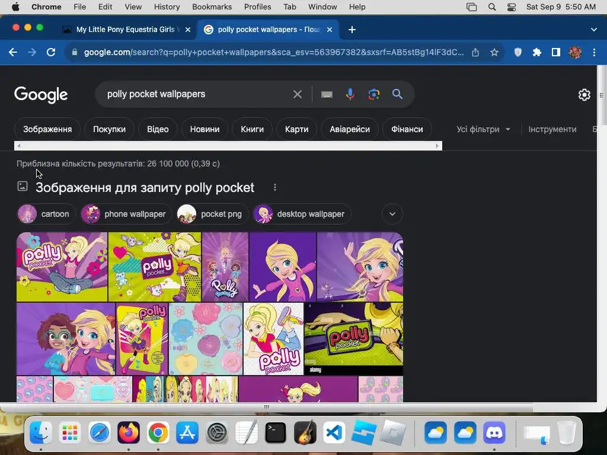Screen dimensions: 607x455
Task: Open the Chrome profile avatar
Action: pos(575,52)
